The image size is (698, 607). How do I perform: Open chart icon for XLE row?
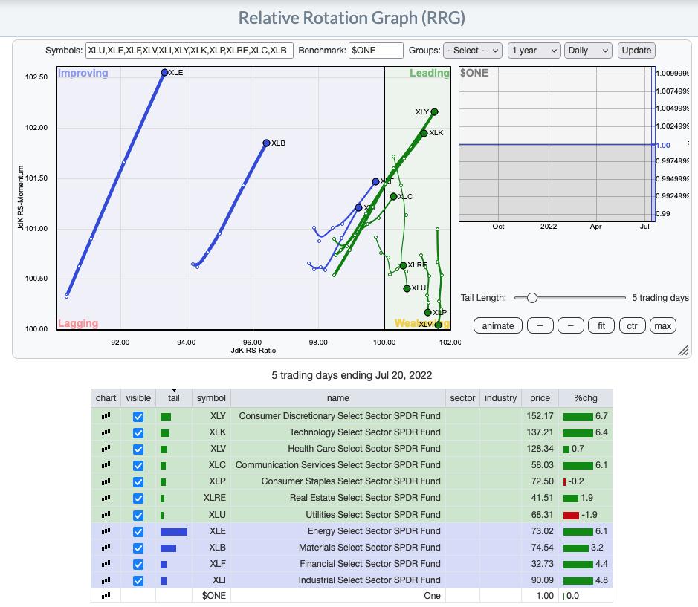[x=106, y=531]
